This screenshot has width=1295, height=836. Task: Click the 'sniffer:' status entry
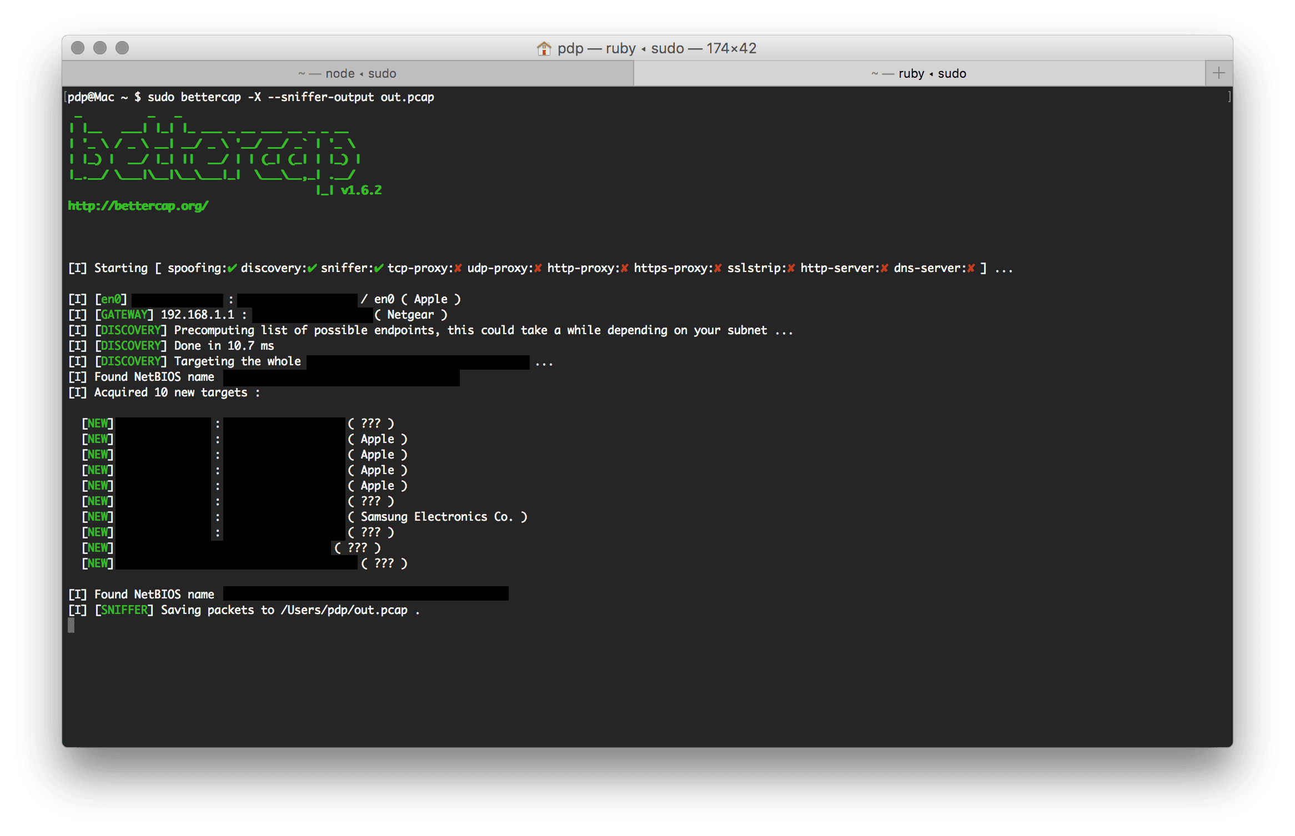pos(353,268)
